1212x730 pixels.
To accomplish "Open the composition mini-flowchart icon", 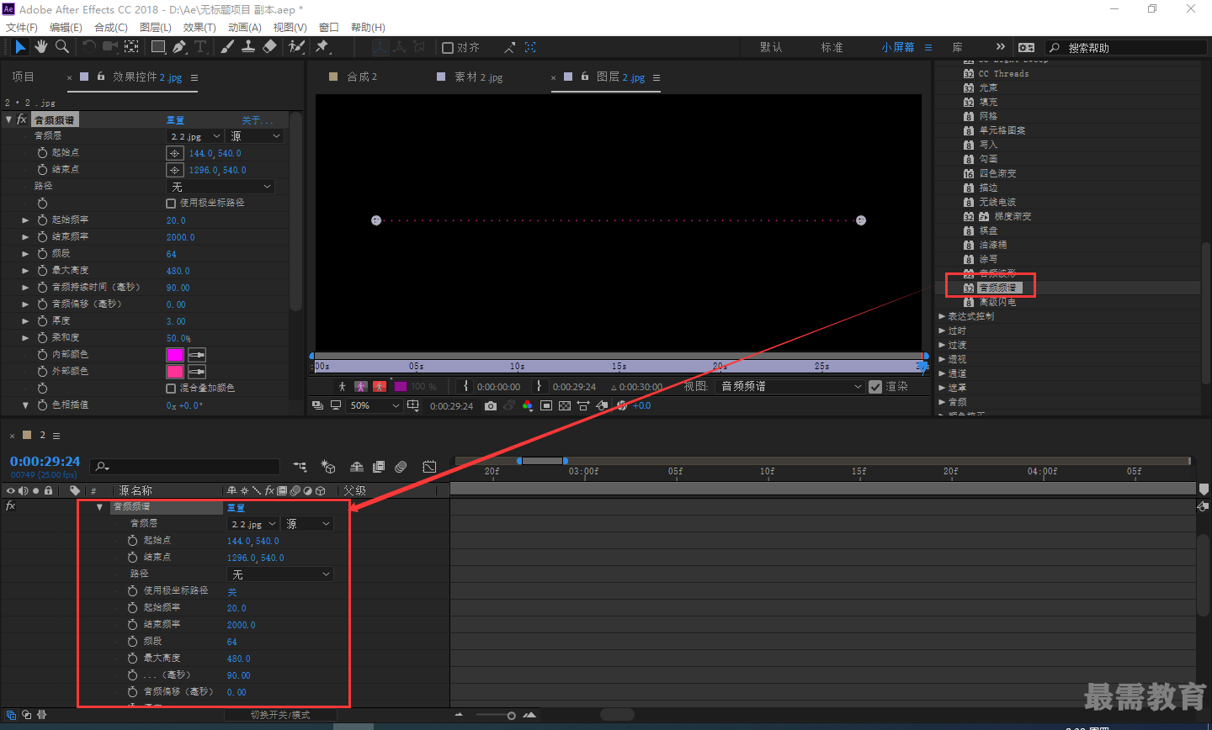I will tap(300, 467).
